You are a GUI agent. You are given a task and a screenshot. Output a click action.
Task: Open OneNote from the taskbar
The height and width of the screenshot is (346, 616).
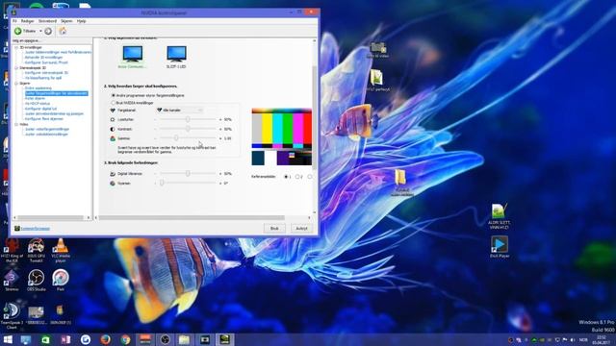[65, 339]
